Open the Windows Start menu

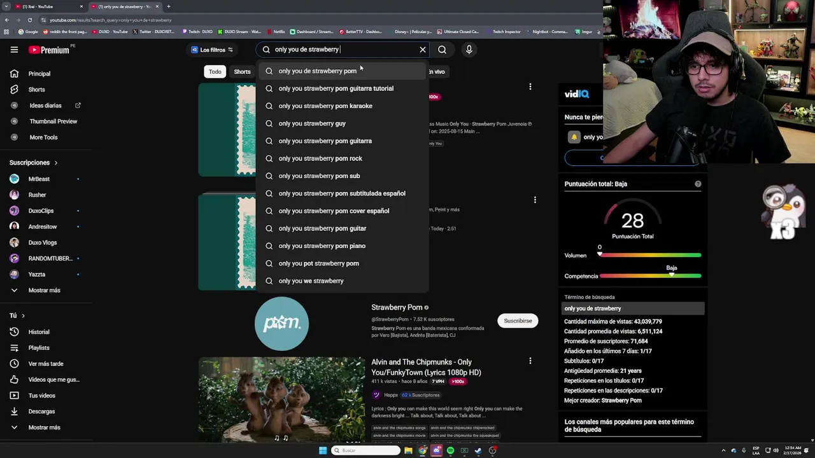point(323,451)
